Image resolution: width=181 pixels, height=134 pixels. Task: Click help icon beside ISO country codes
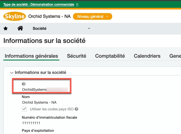pos(76,109)
